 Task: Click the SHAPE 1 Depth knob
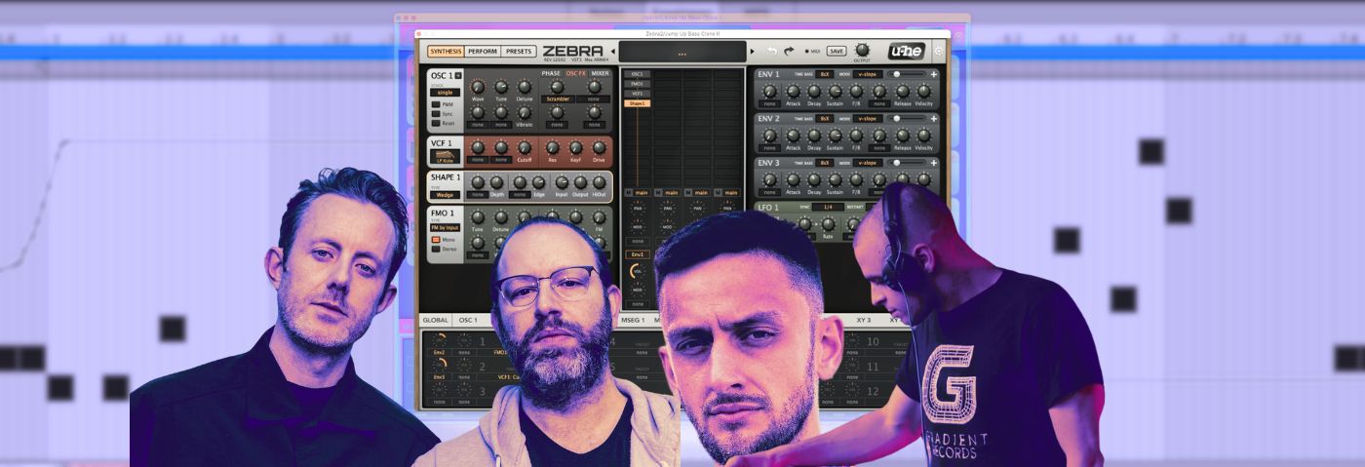pos(496,182)
